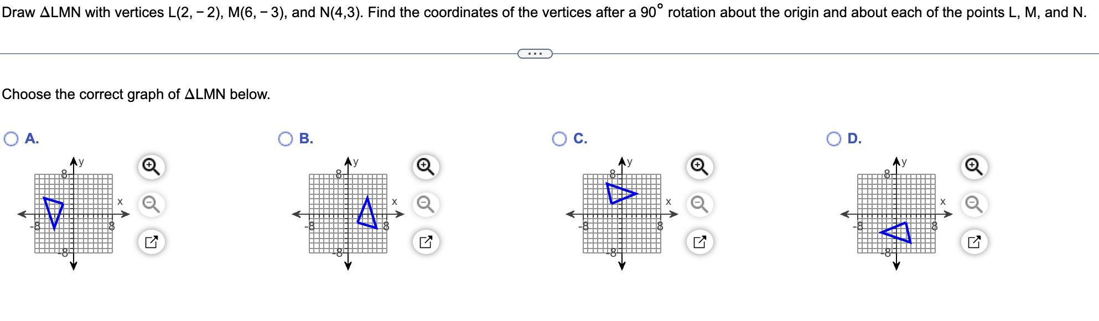
Task: Click the graph D thumbnail
Action: coord(896,214)
